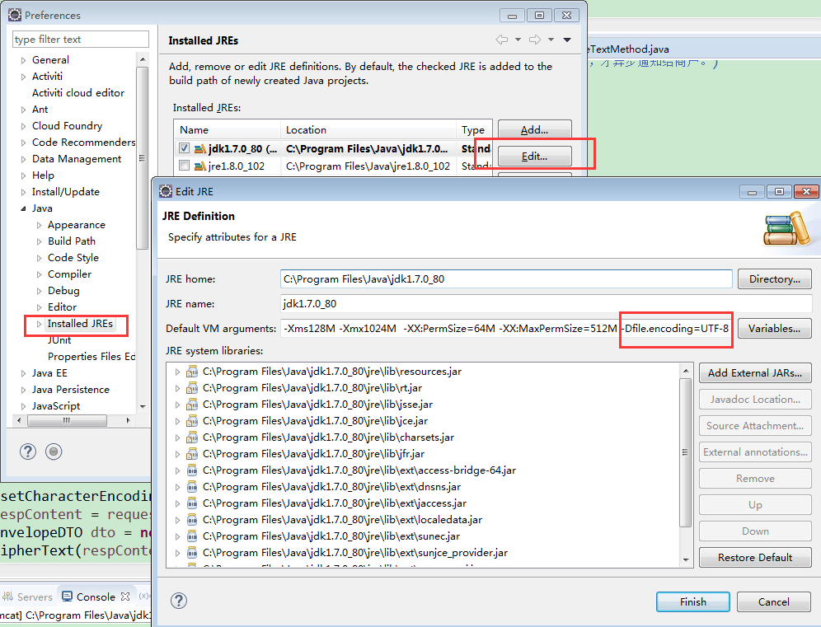This screenshot has height=627, width=821.
Task: Click the Edit JRE window gear icon
Action: pyautogui.click(x=166, y=191)
